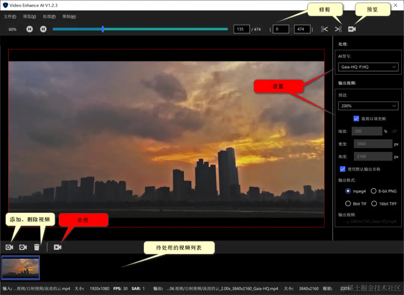The image size is (404, 295).
Task: Open the 文件(F) menu
Action: [10, 16]
